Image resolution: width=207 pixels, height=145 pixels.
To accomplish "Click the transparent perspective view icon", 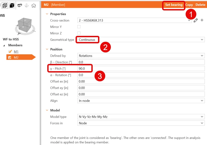I will tap(20, 6).
